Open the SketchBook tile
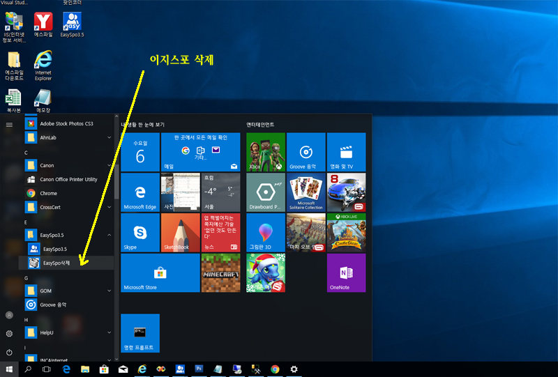Screen dimensions: 558x377 tap(181, 233)
